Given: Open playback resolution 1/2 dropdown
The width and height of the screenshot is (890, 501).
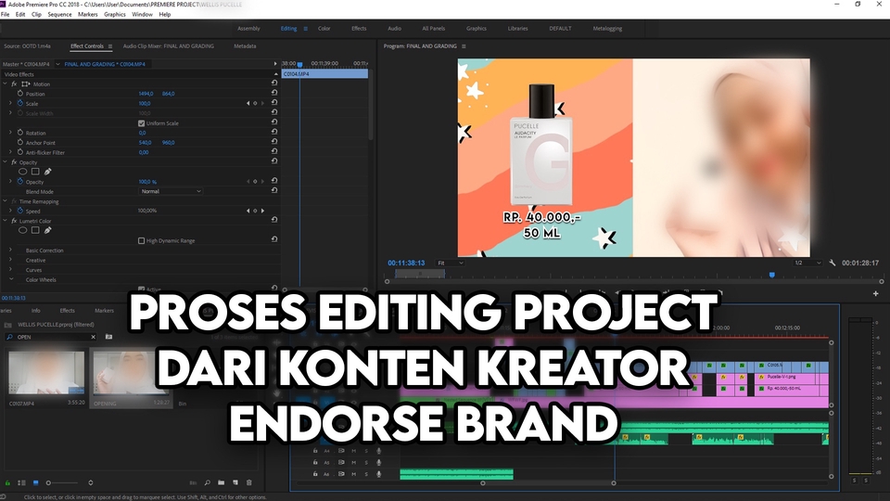Looking at the screenshot, I should 807,263.
